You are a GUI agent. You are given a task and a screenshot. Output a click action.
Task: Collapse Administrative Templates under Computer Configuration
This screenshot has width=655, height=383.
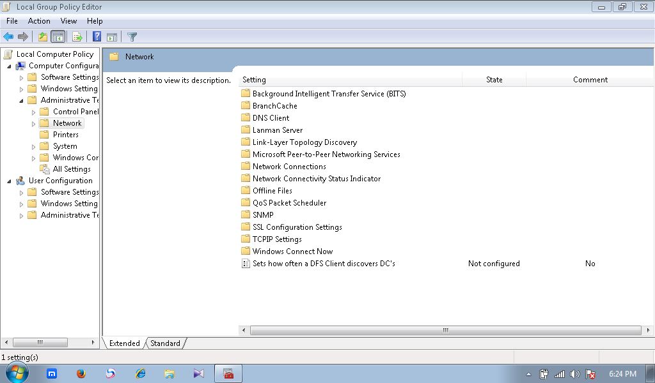21,100
